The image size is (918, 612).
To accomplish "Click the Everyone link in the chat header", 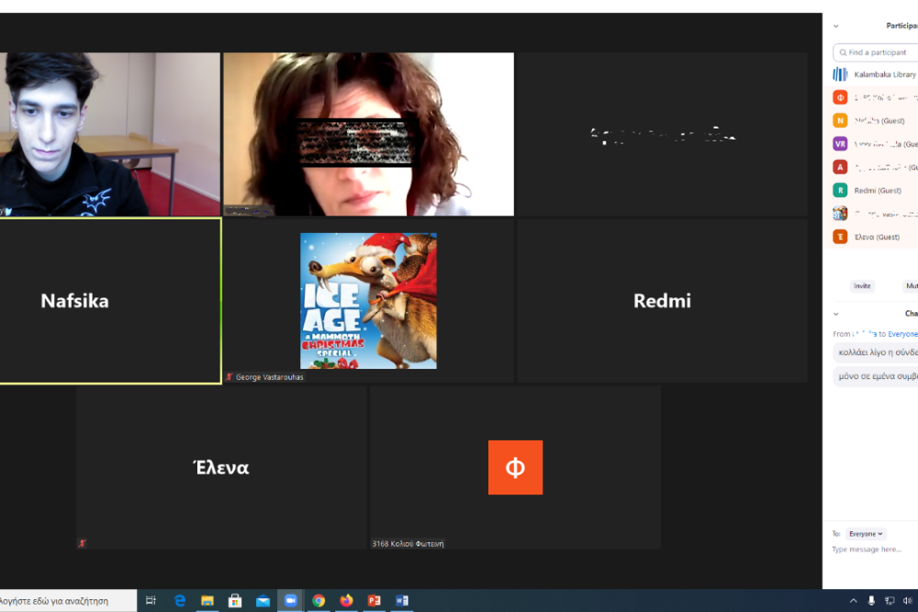I will click(901, 334).
